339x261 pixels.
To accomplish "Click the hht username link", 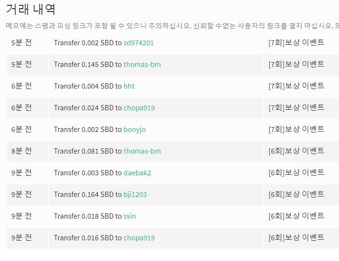I will point(129,86).
